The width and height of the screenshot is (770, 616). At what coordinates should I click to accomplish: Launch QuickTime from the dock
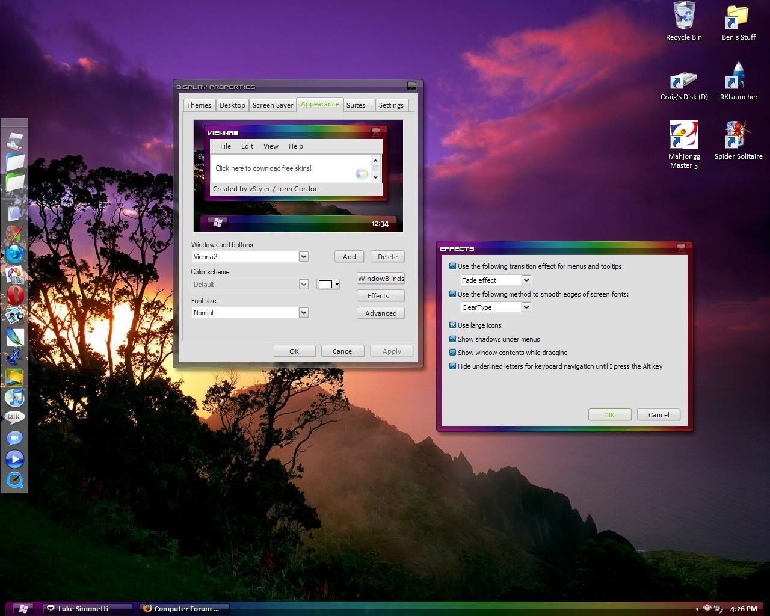click(15, 480)
